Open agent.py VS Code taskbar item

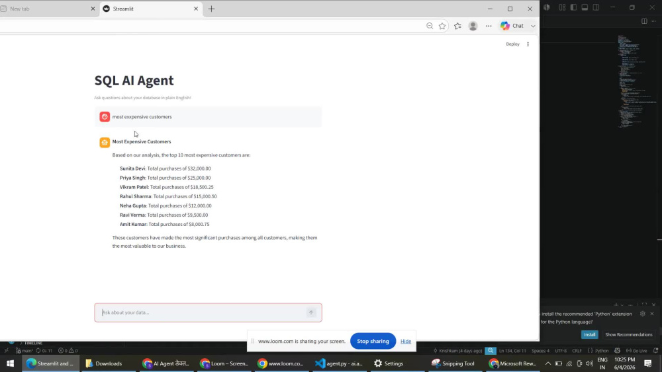(339, 363)
